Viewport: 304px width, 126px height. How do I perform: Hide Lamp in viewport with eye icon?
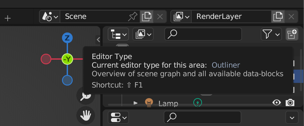[277, 102]
